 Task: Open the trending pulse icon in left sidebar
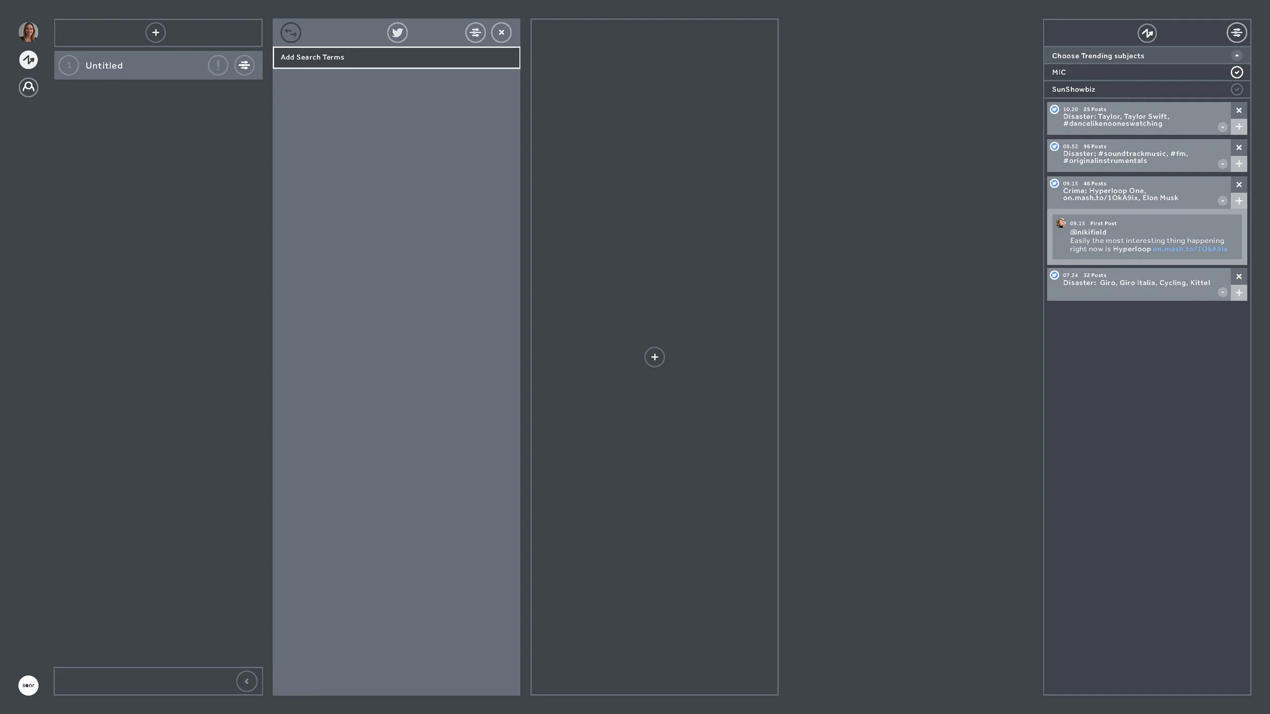click(x=28, y=60)
